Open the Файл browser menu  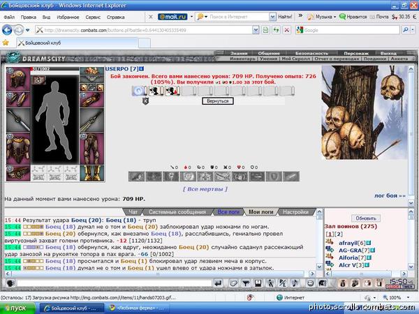[x=9, y=17]
